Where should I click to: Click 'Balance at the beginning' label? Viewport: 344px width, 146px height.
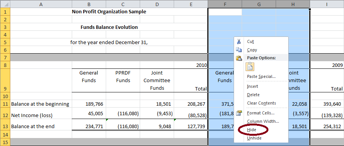pos(40,104)
